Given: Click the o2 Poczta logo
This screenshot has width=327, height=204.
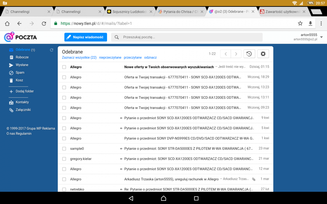Looking at the screenshot, I should point(20,37).
